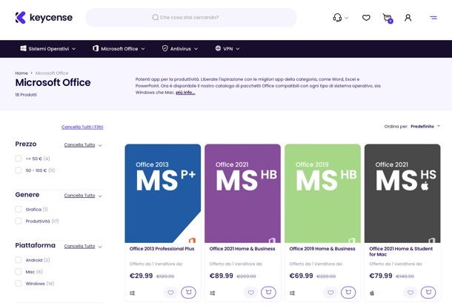Open Office 2013 Professional Plus product title
Image resolution: width=452 pixels, height=306 pixels.
[x=162, y=249]
